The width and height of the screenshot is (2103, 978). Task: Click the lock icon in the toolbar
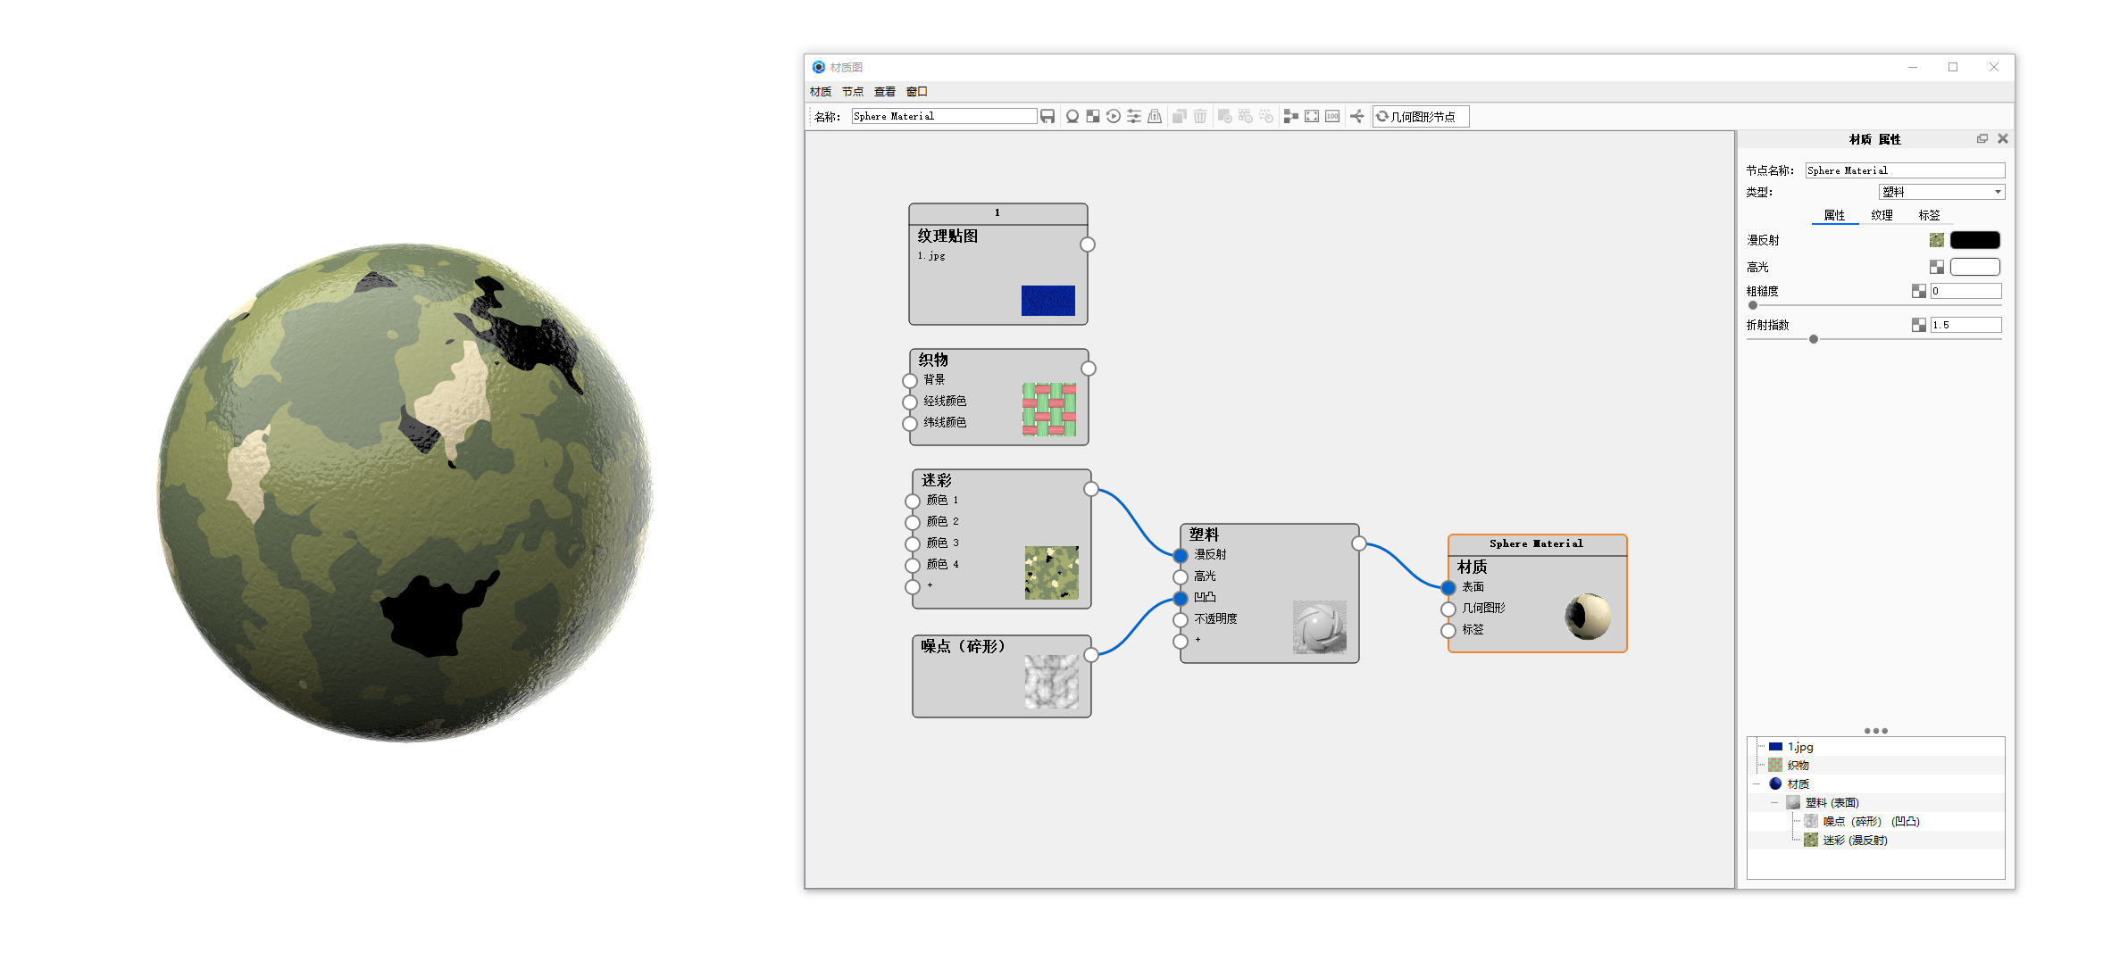[x=1156, y=116]
